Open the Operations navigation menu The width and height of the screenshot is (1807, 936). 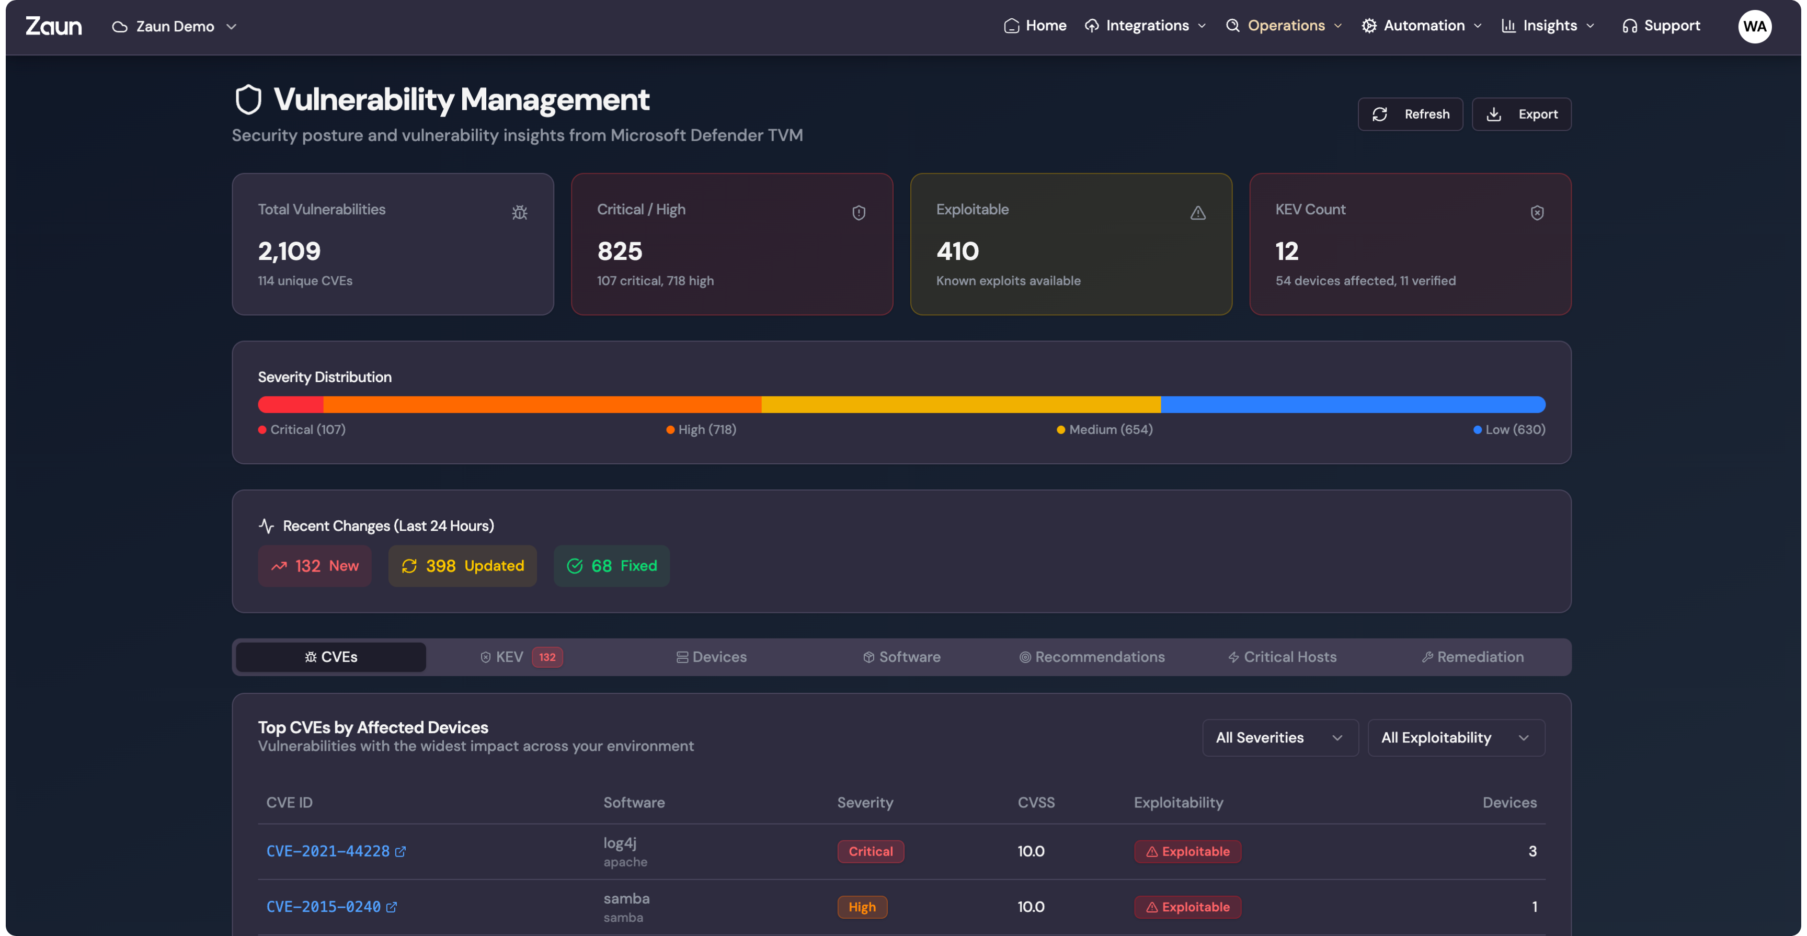[x=1284, y=26]
